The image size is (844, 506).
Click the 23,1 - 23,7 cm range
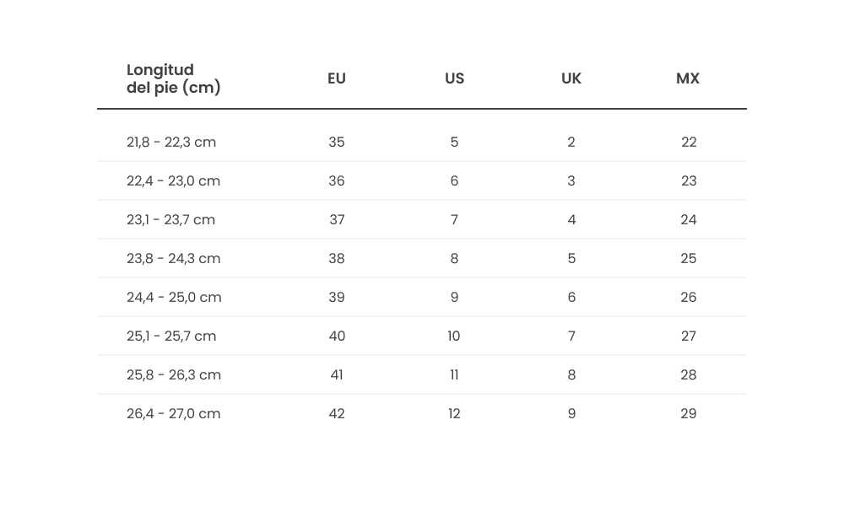click(x=170, y=219)
